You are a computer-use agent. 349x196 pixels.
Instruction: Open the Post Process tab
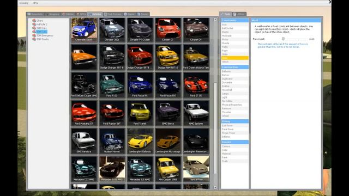(113, 14)
